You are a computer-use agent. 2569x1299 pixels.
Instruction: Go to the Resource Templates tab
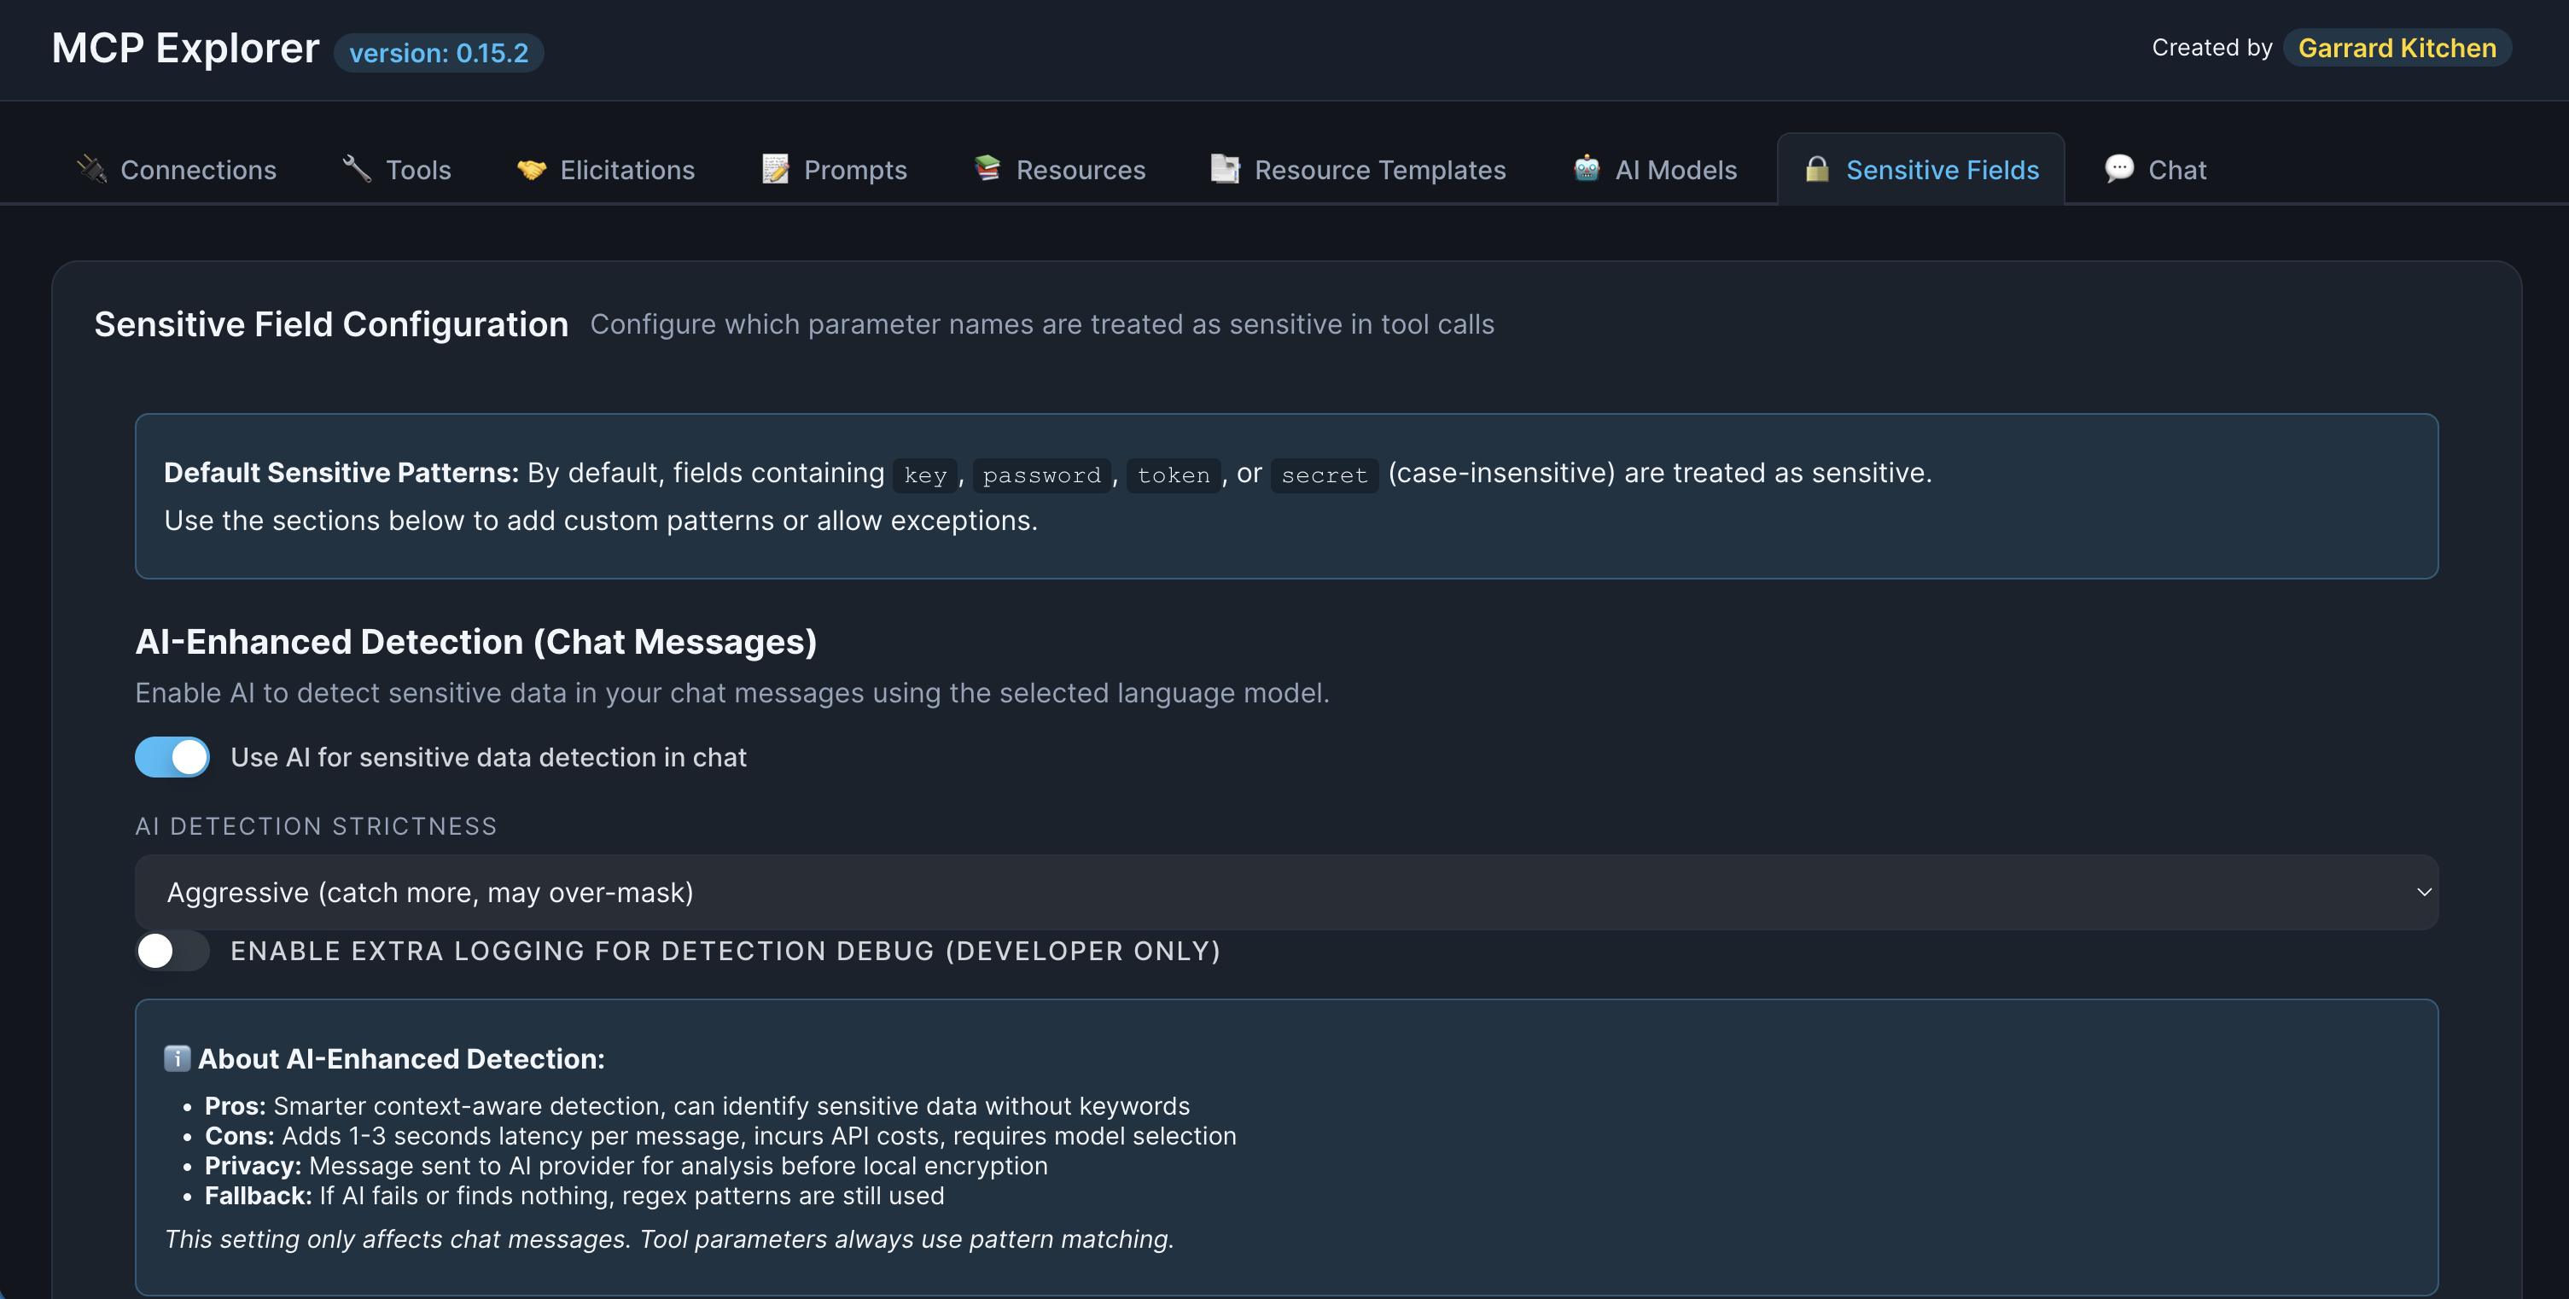1379,170
